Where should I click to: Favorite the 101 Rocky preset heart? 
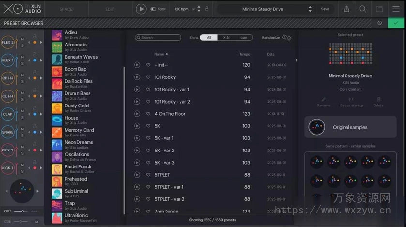tap(148, 77)
